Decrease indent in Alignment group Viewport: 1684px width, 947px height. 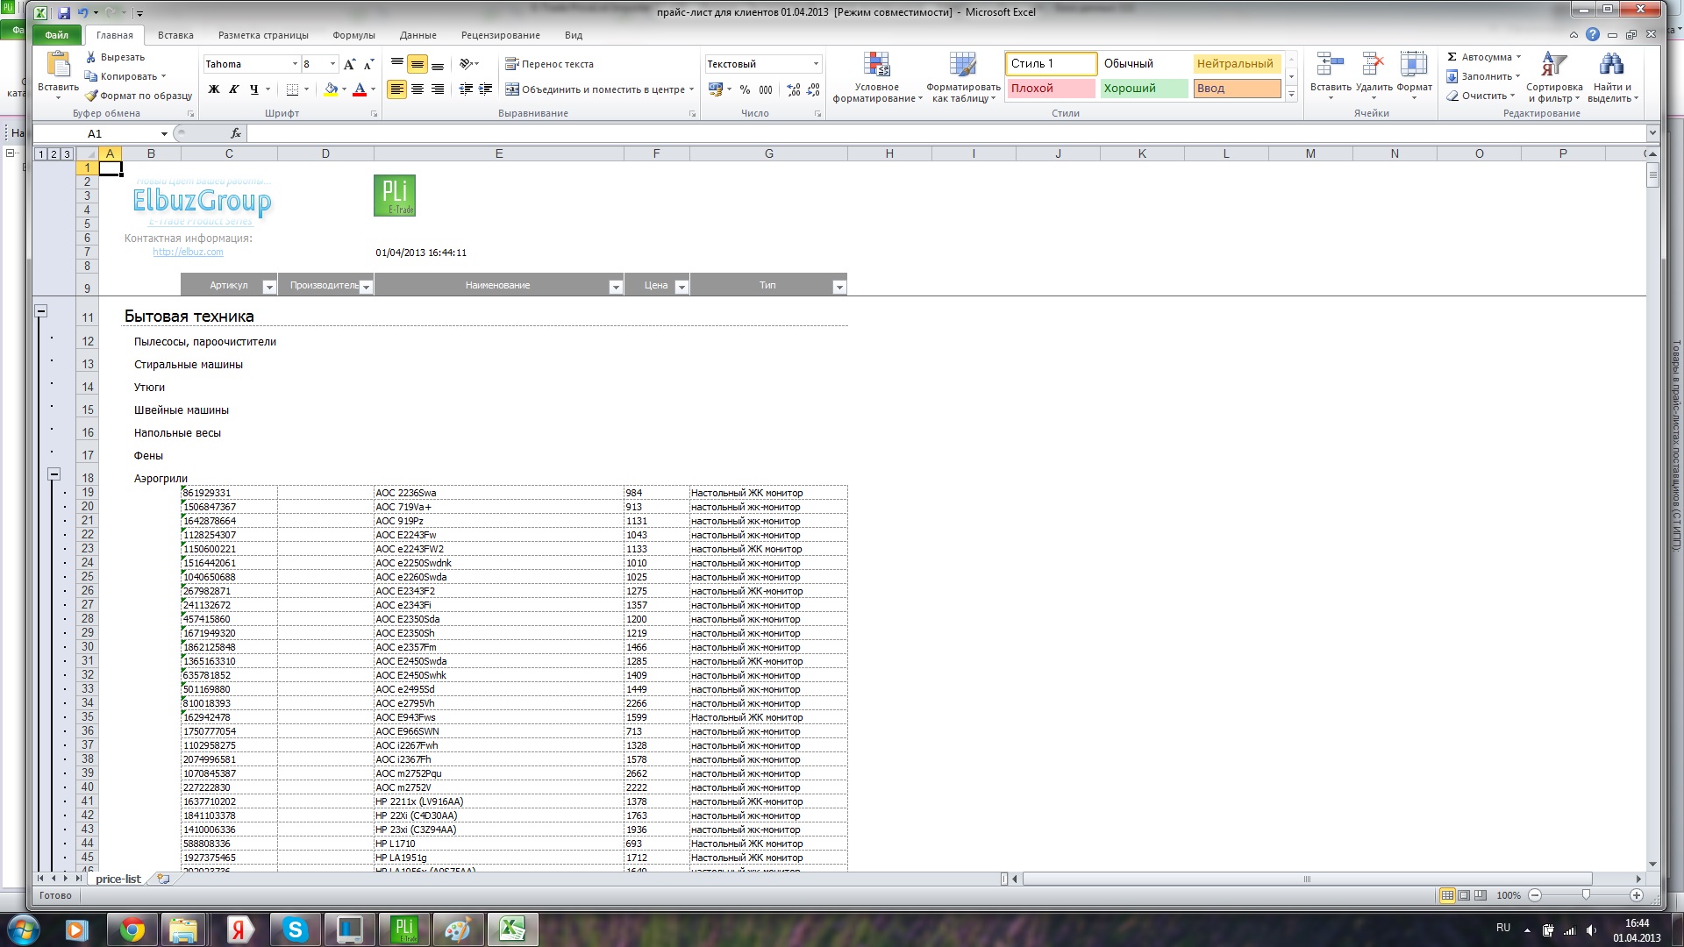[466, 89]
